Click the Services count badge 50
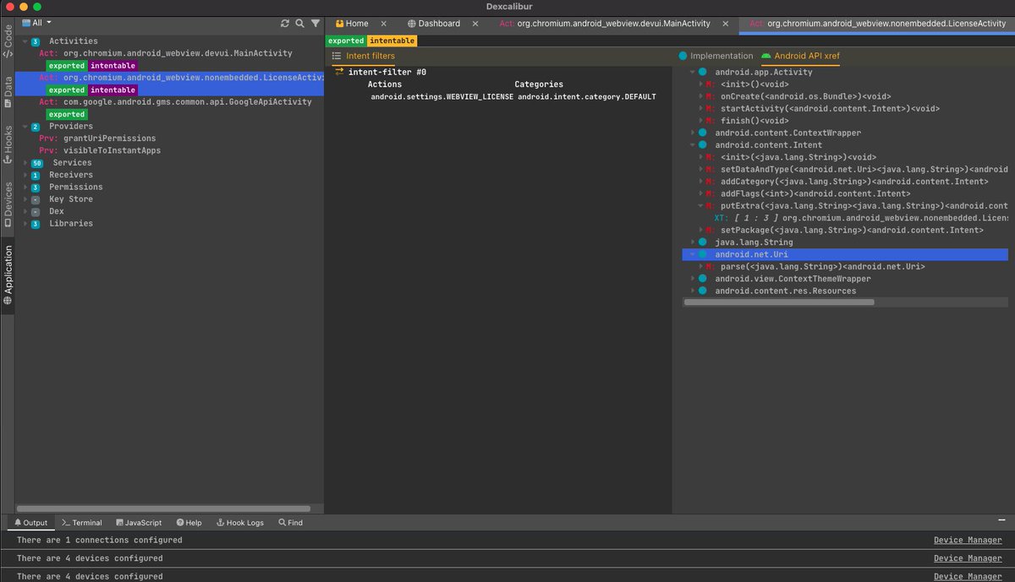1015x582 pixels. tap(36, 163)
